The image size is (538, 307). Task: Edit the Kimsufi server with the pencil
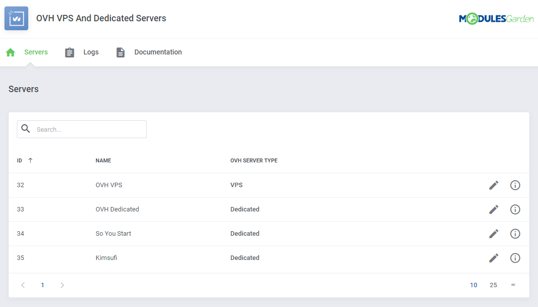click(x=493, y=258)
